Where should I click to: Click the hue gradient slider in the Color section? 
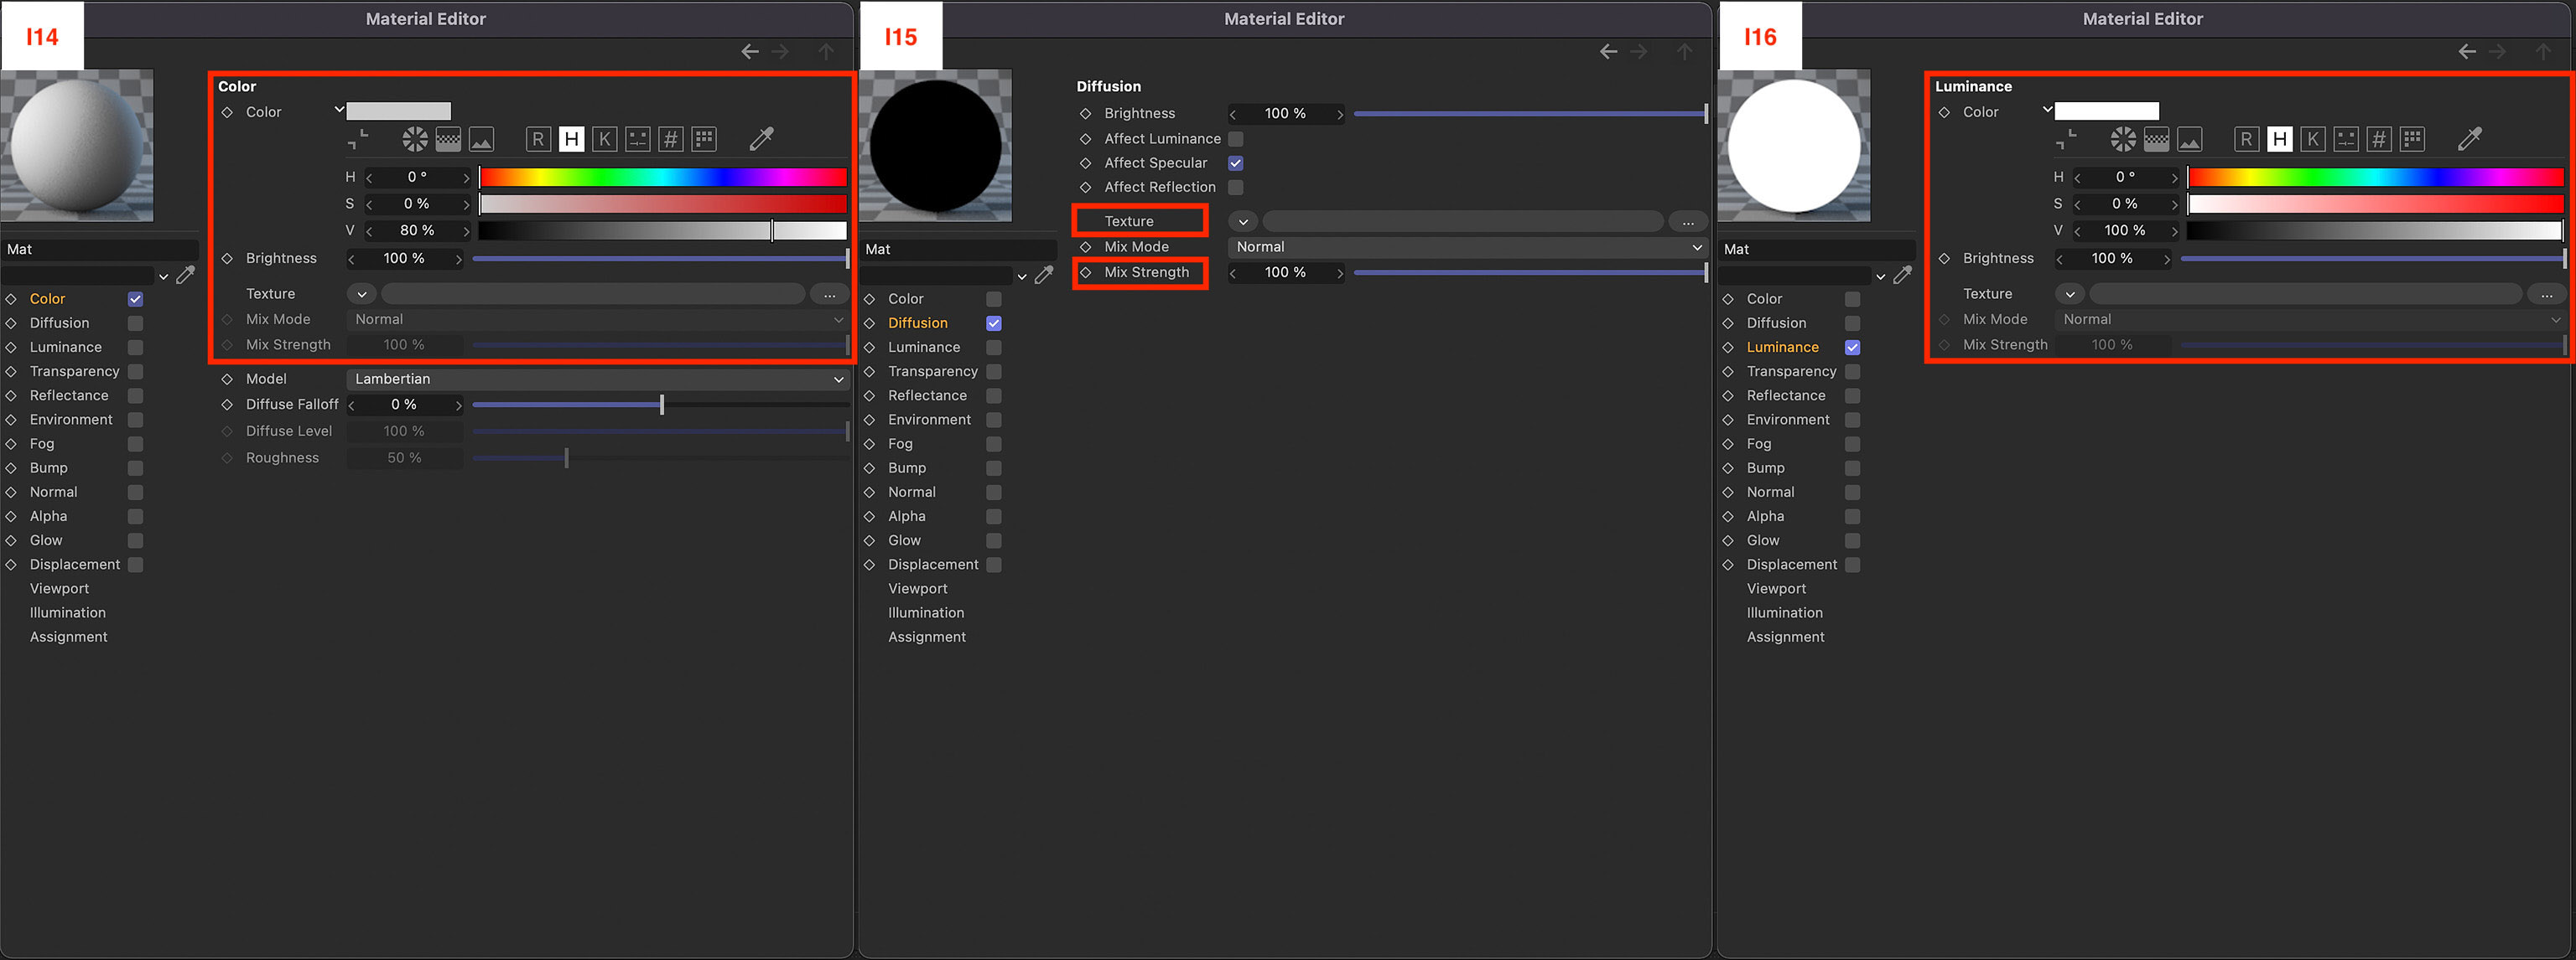click(663, 177)
